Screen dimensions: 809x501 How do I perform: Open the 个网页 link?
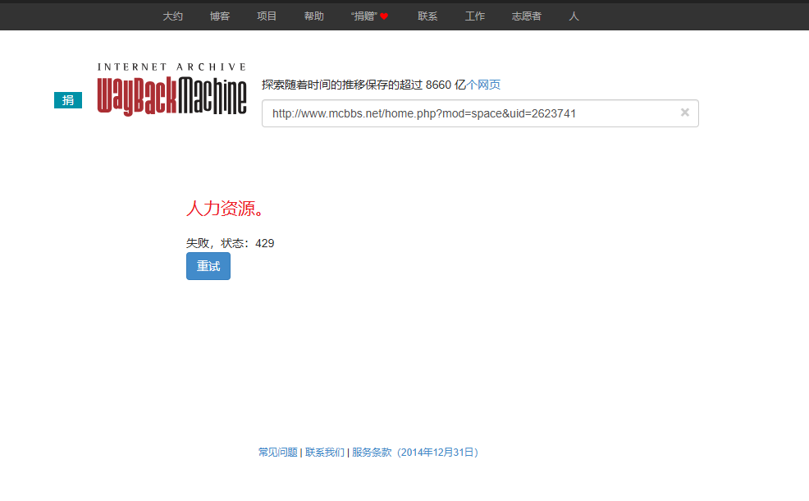tap(483, 85)
